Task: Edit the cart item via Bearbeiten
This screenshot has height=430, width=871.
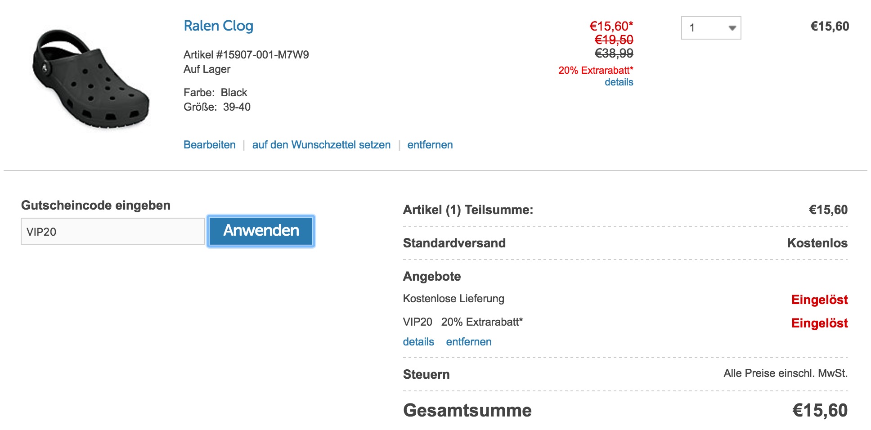Action: (209, 145)
